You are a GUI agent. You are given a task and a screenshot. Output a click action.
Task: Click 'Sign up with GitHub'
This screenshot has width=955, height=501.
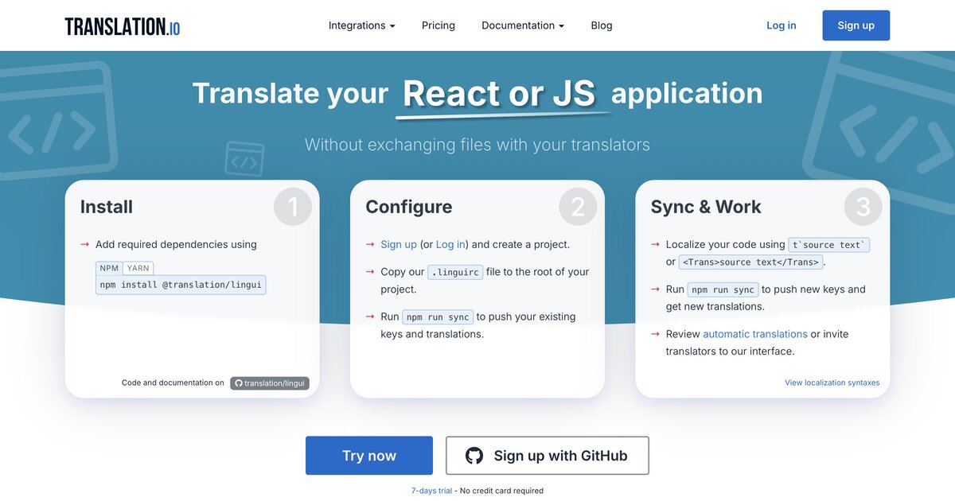pos(547,455)
